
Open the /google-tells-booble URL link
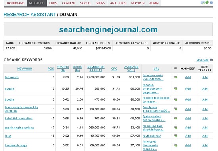[157, 100]
